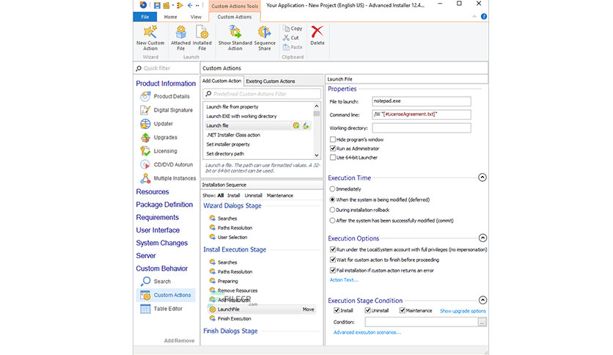Open the Updater page
The image size is (613, 355).
pos(156,123)
